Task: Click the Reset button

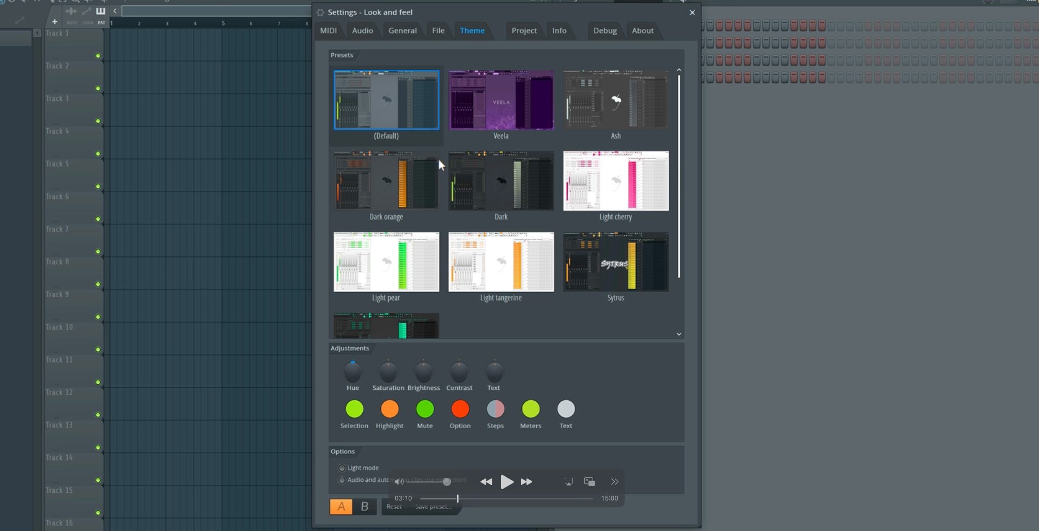Action: 394,507
